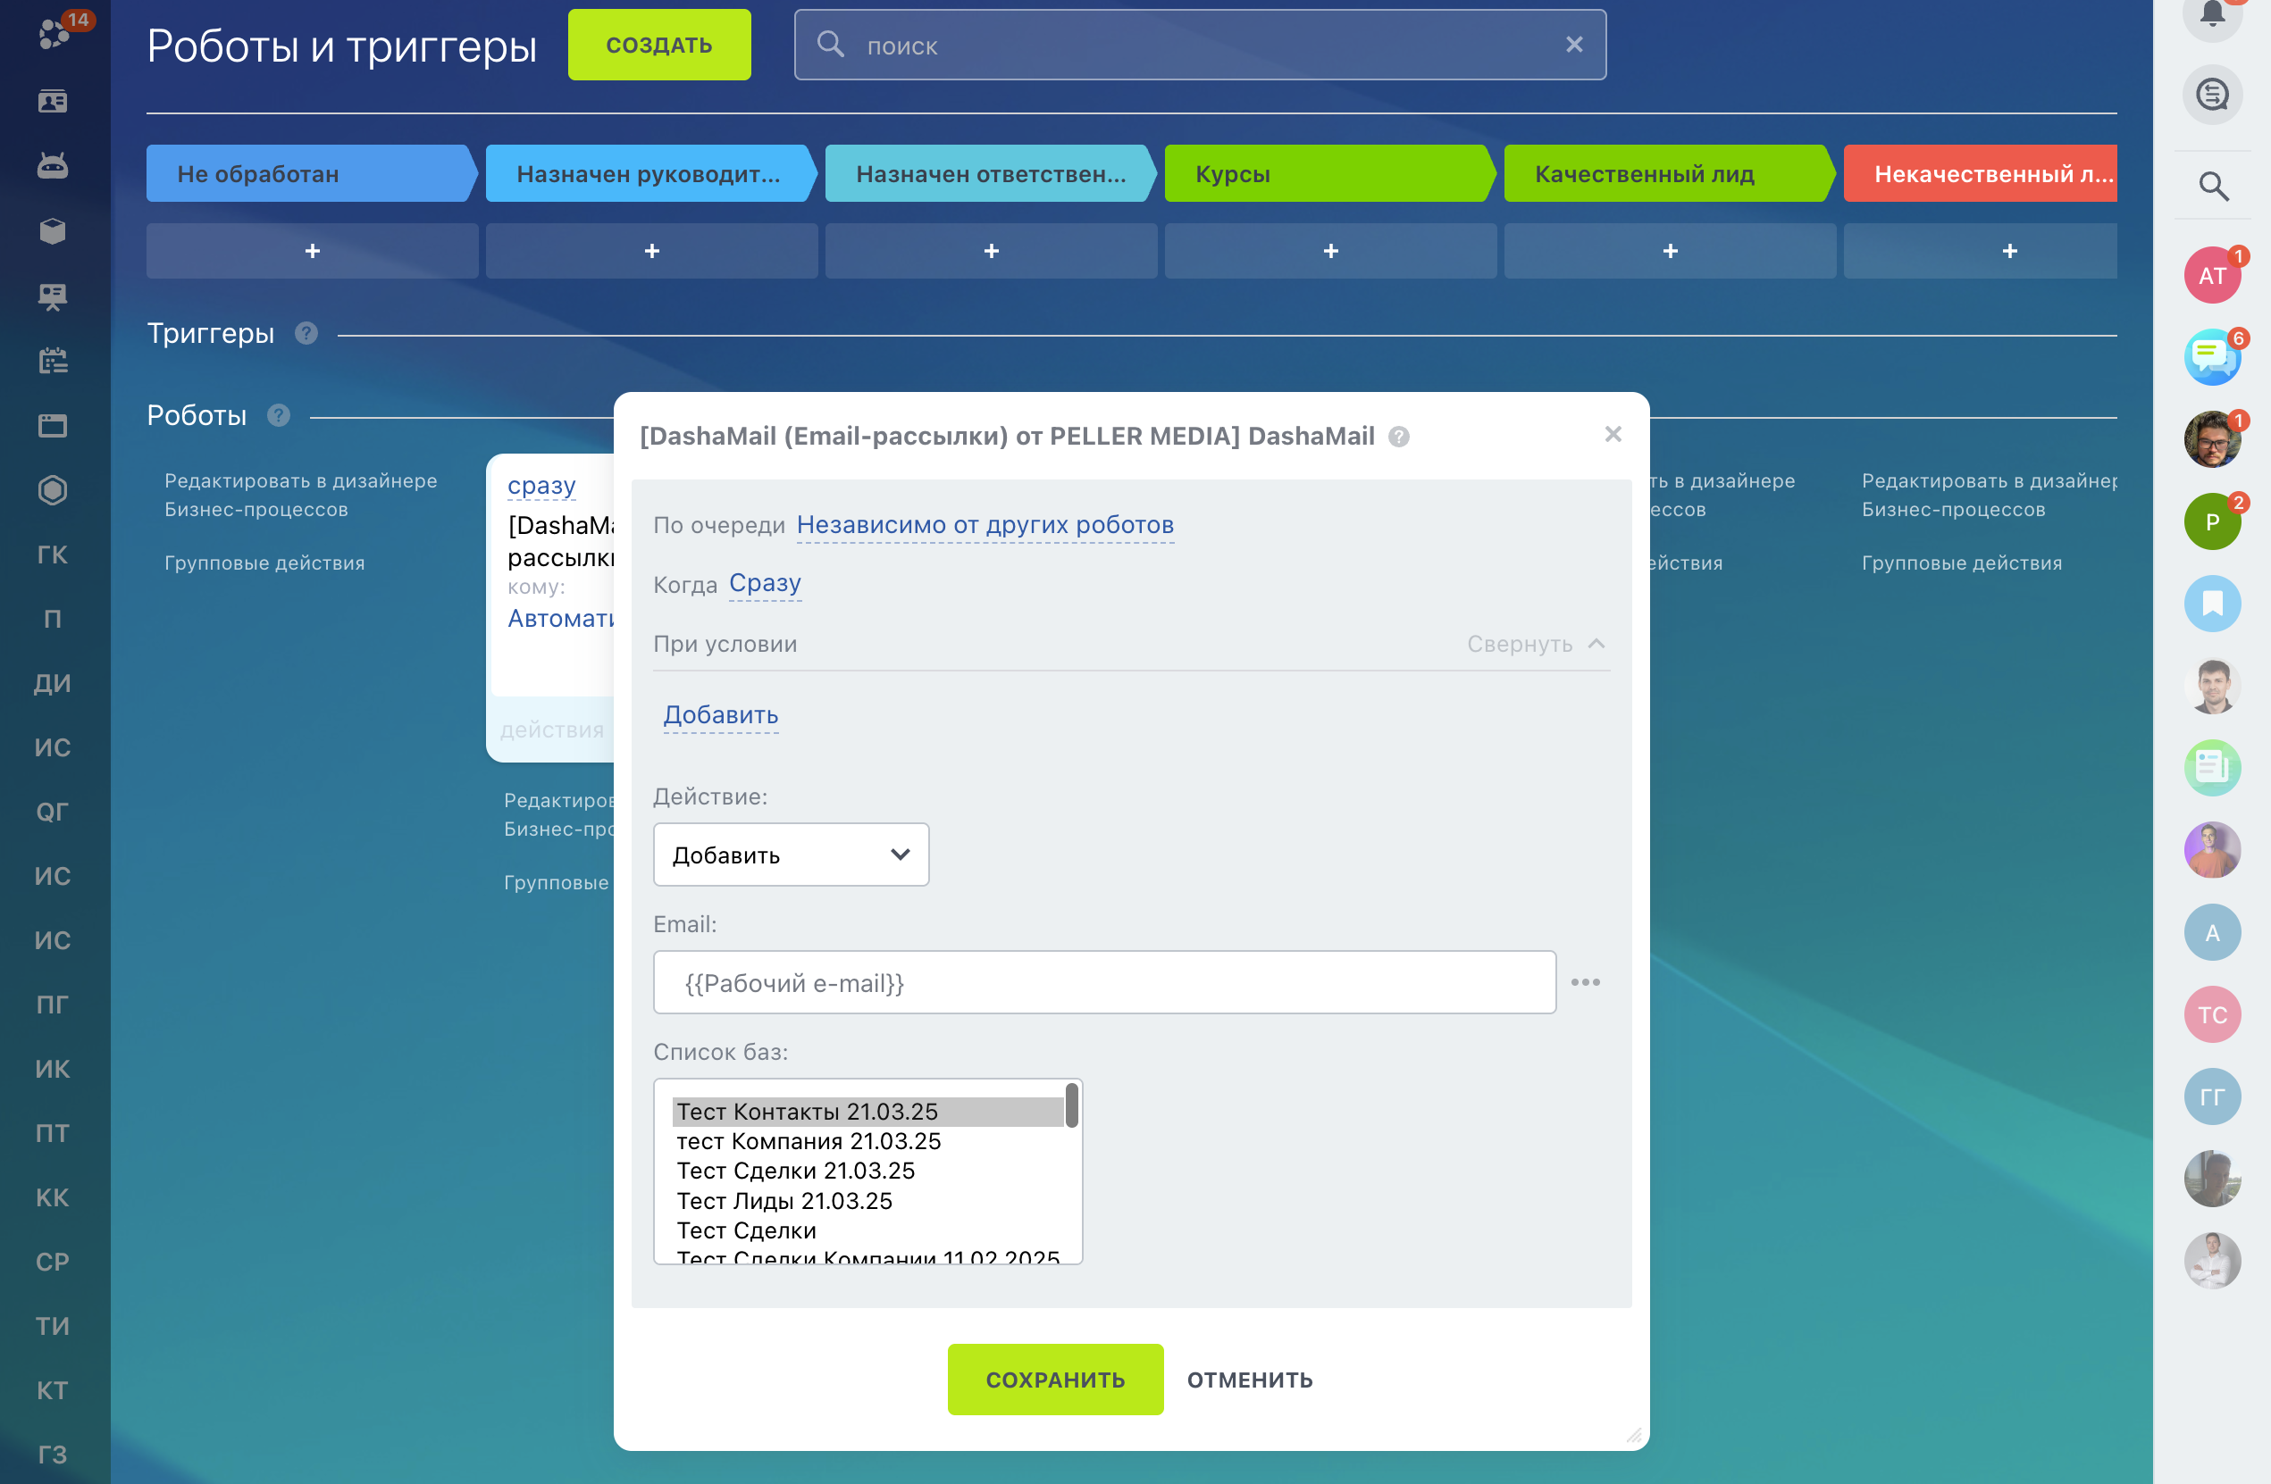This screenshot has width=2271, height=1484.
Task: Open three-dots menu next to Email field
Action: 1585,982
